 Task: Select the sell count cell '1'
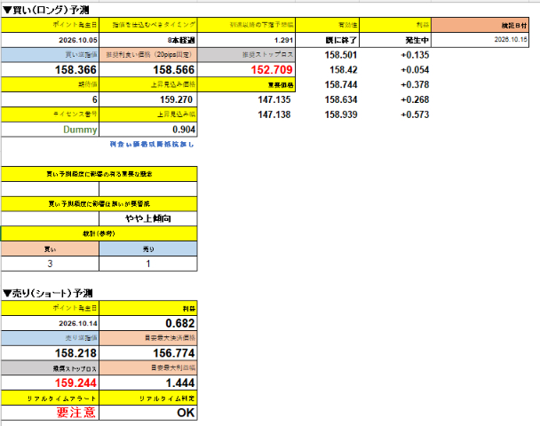click(148, 264)
